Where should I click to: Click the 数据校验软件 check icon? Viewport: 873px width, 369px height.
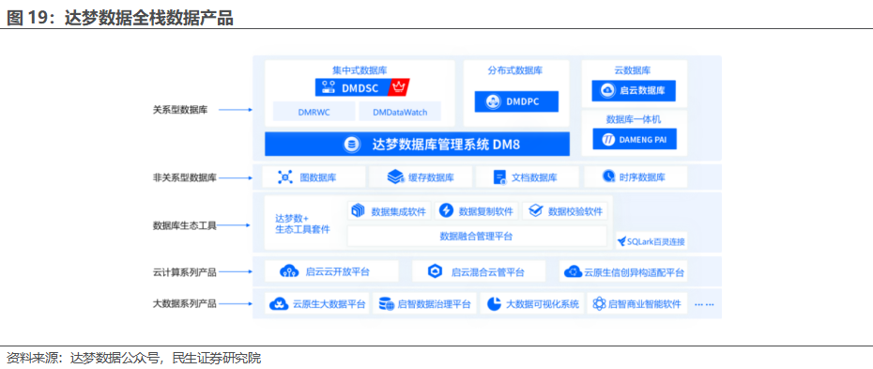[535, 211]
